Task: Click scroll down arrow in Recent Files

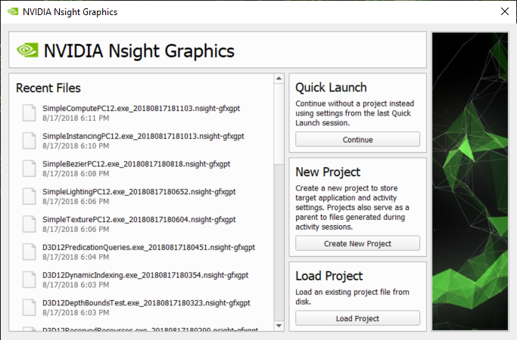Action: (279, 326)
